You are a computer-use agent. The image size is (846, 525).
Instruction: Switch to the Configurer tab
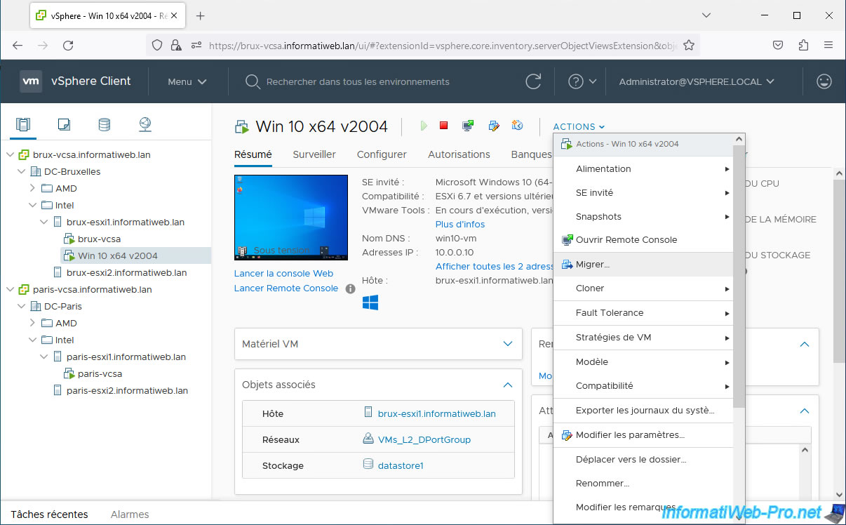(382, 154)
